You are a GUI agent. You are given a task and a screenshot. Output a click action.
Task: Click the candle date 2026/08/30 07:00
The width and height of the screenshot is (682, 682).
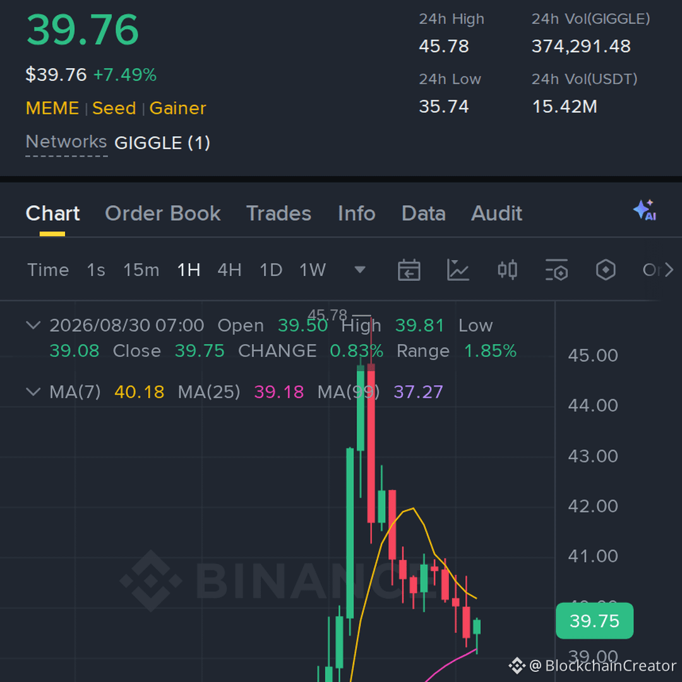point(126,325)
